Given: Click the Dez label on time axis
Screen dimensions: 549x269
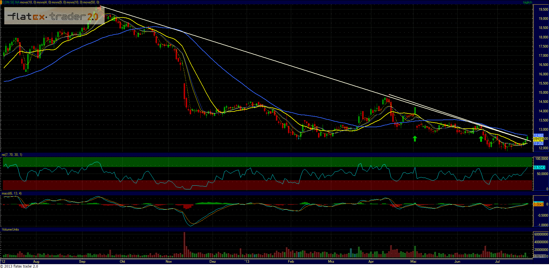Looking at the screenshot, I should click(x=213, y=262).
